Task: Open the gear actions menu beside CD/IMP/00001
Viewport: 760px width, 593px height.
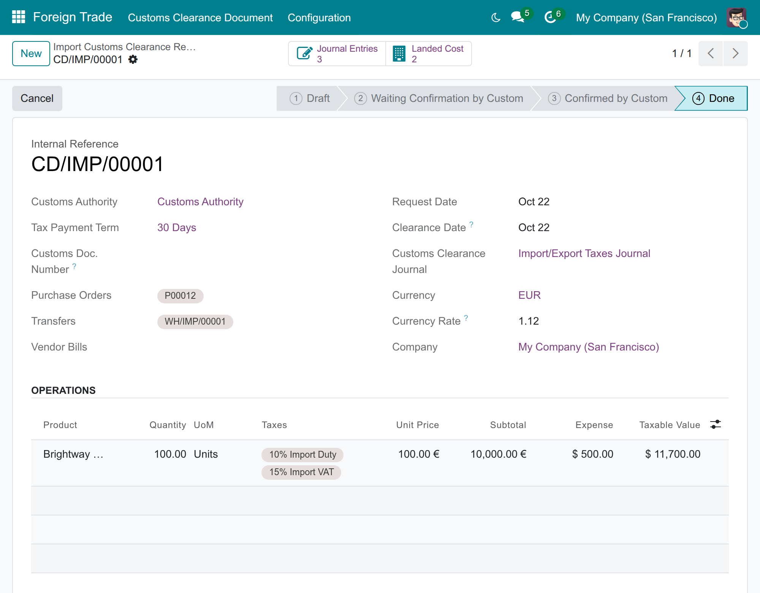Action: click(x=133, y=60)
